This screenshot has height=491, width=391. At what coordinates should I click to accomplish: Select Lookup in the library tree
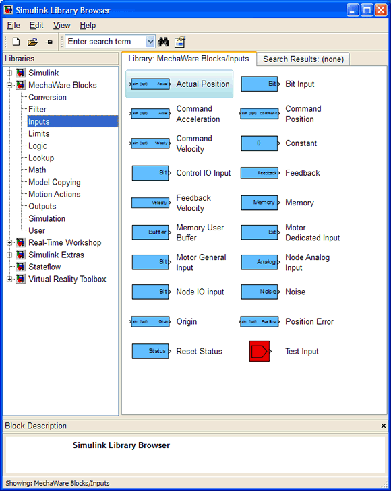[x=41, y=158]
